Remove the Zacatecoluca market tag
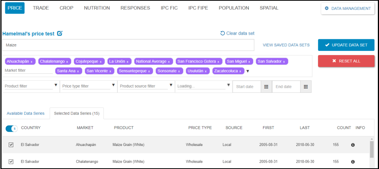 click(240, 71)
